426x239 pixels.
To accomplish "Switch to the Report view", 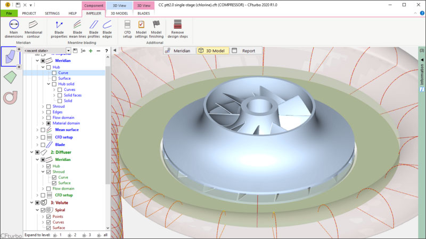I will [245, 51].
